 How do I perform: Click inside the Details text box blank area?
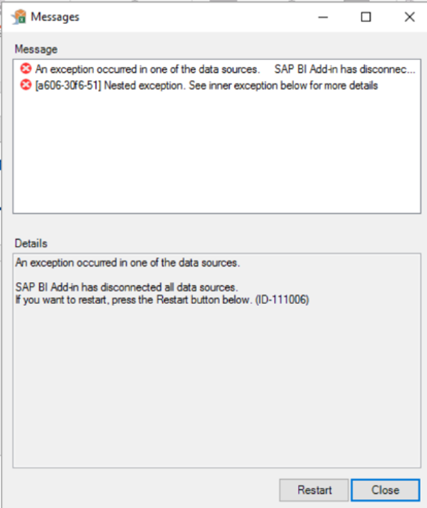click(x=217, y=386)
